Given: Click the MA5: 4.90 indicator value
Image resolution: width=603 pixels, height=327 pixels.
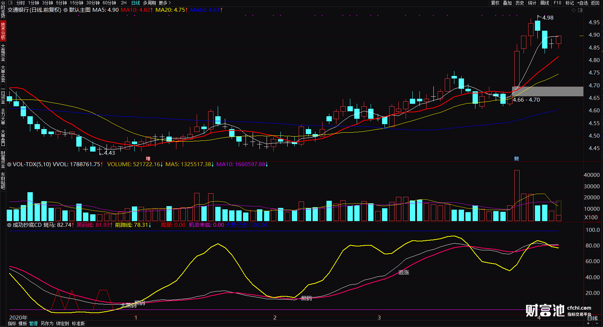Looking at the screenshot, I should tap(105, 10).
